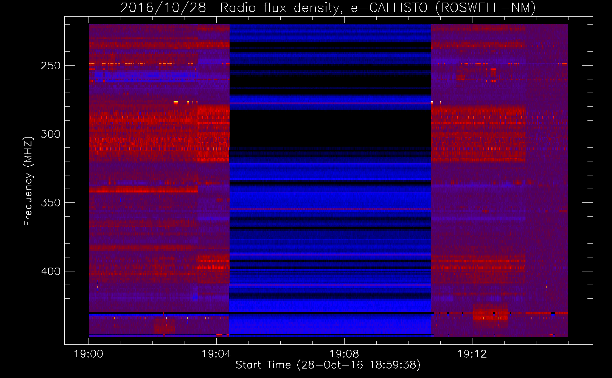Viewport: 612px width, 378px height.
Task: Click the 'Start Time (28-Oct-16 18:59:38)' label
Action: pos(328,365)
